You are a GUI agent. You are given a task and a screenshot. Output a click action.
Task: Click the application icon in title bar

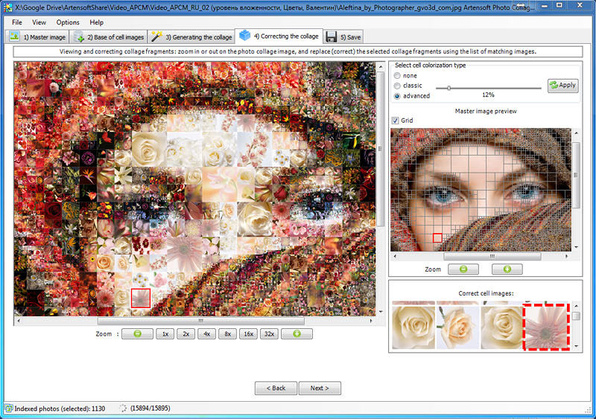7,7
